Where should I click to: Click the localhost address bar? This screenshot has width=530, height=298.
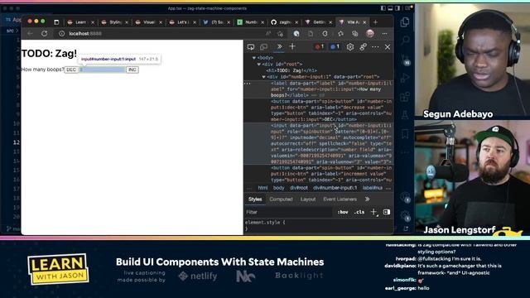(162, 33)
